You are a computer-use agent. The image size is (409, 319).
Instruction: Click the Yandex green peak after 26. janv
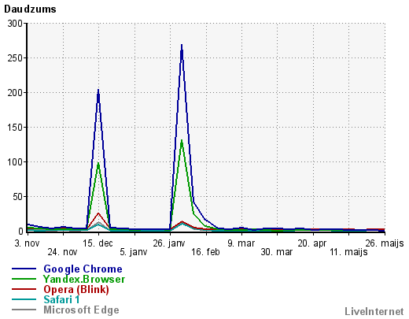(x=182, y=141)
